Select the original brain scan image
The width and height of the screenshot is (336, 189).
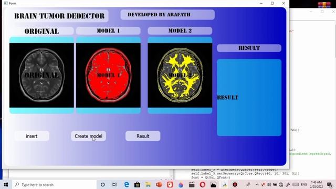(x=41, y=75)
